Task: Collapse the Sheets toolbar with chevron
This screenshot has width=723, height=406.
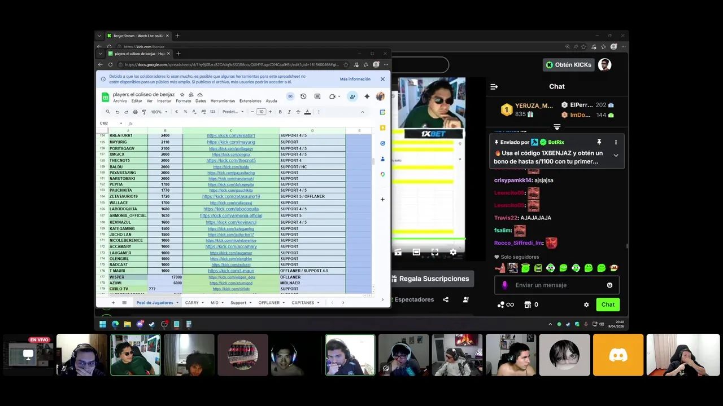Action: coord(362,112)
